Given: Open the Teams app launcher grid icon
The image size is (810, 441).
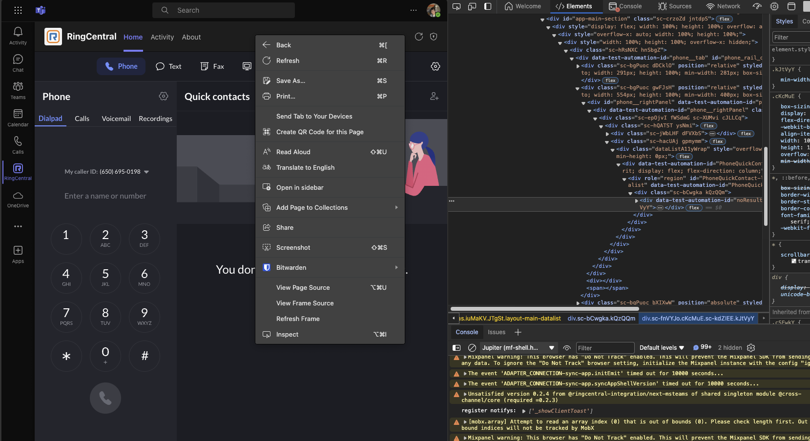Looking at the screenshot, I should [x=18, y=10].
